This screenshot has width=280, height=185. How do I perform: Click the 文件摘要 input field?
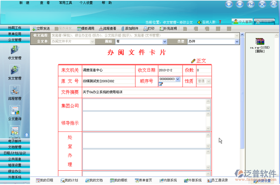146,92
